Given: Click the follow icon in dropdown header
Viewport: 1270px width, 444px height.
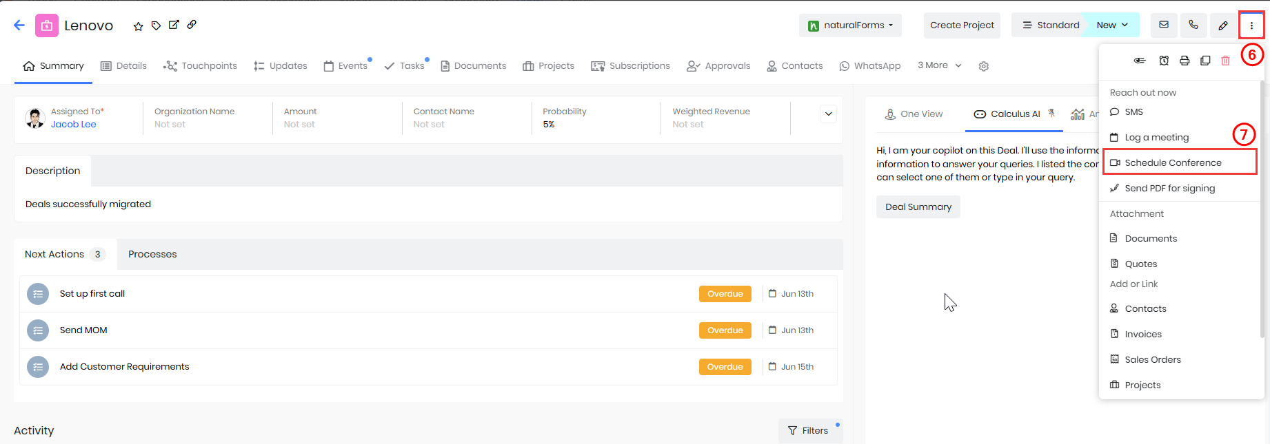Looking at the screenshot, I should tap(1140, 61).
